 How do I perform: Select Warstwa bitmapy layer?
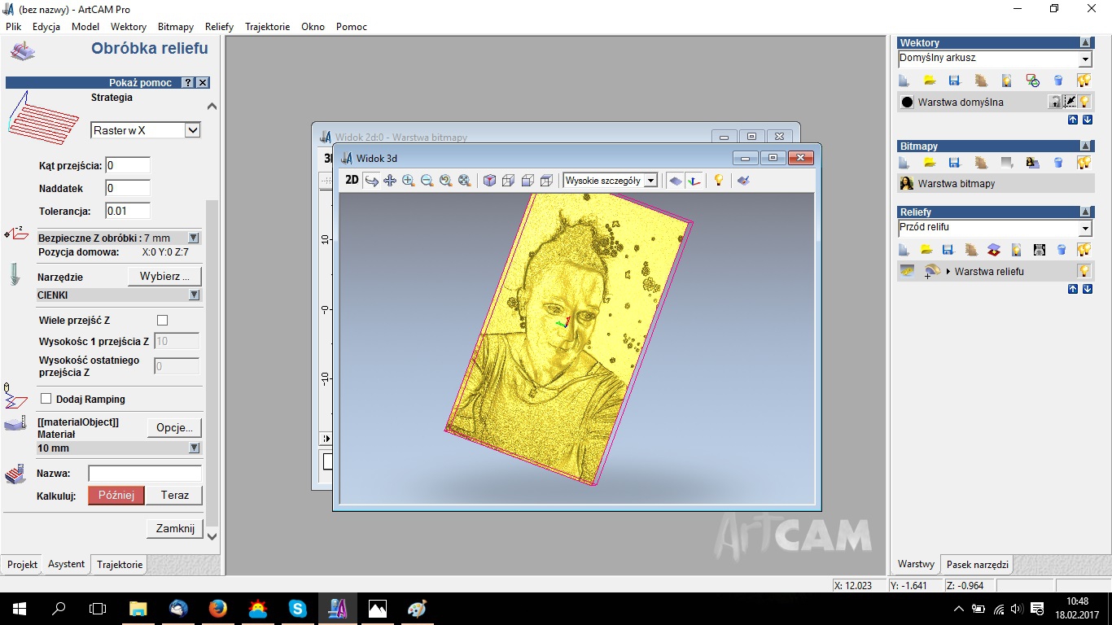(995, 184)
